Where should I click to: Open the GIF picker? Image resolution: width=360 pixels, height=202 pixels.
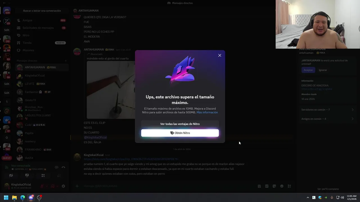(267, 186)
